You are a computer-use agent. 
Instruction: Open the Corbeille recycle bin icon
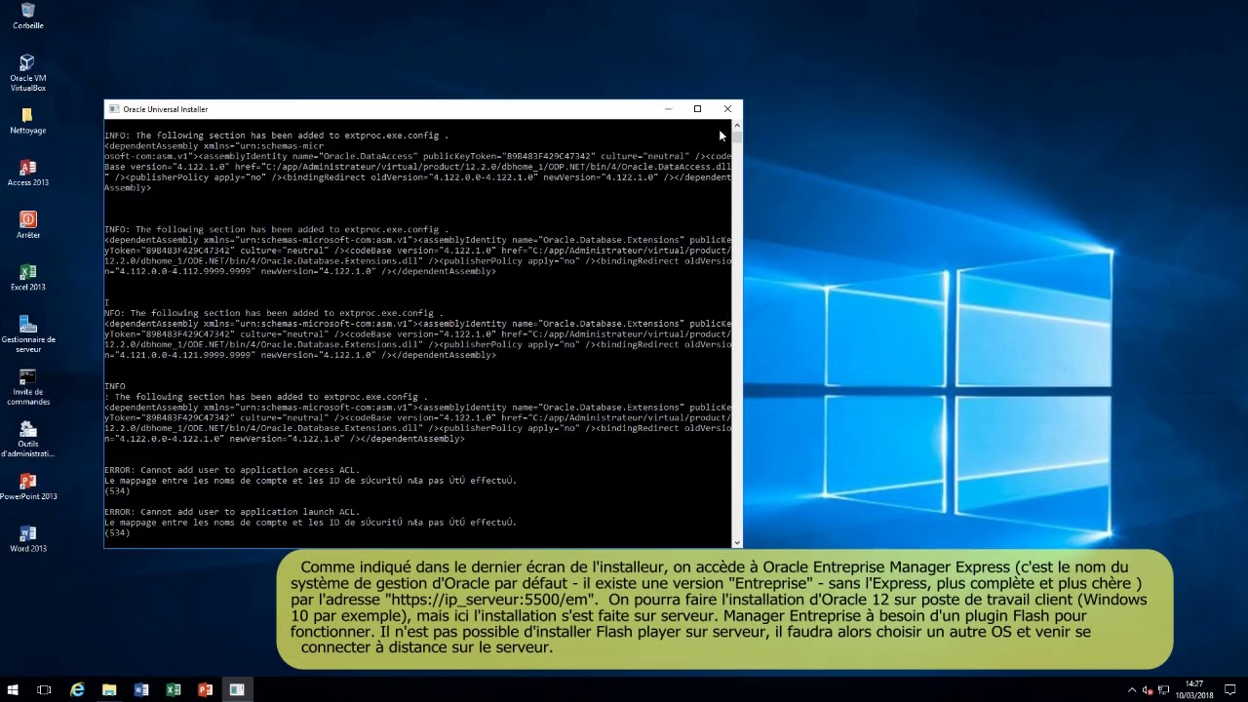pos(28,16)
